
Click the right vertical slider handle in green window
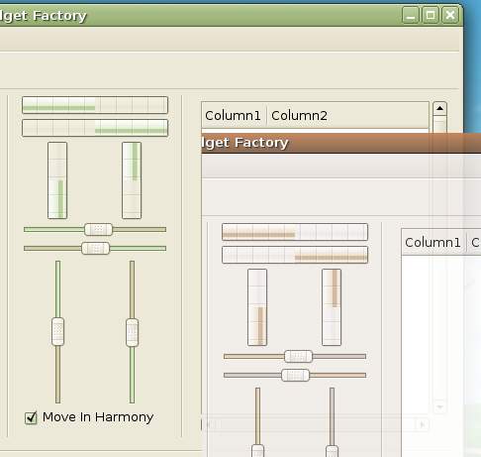[x=132, y=332]
